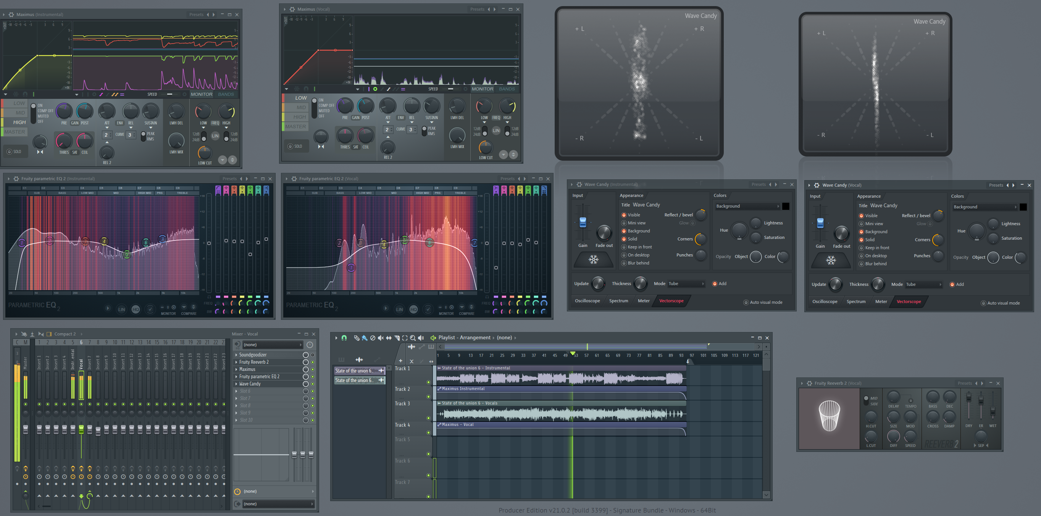This screenshot has height=516, width=1041.
Task: Click the audio clip filter icon in Playlist picker
Action: click(359, 359)
